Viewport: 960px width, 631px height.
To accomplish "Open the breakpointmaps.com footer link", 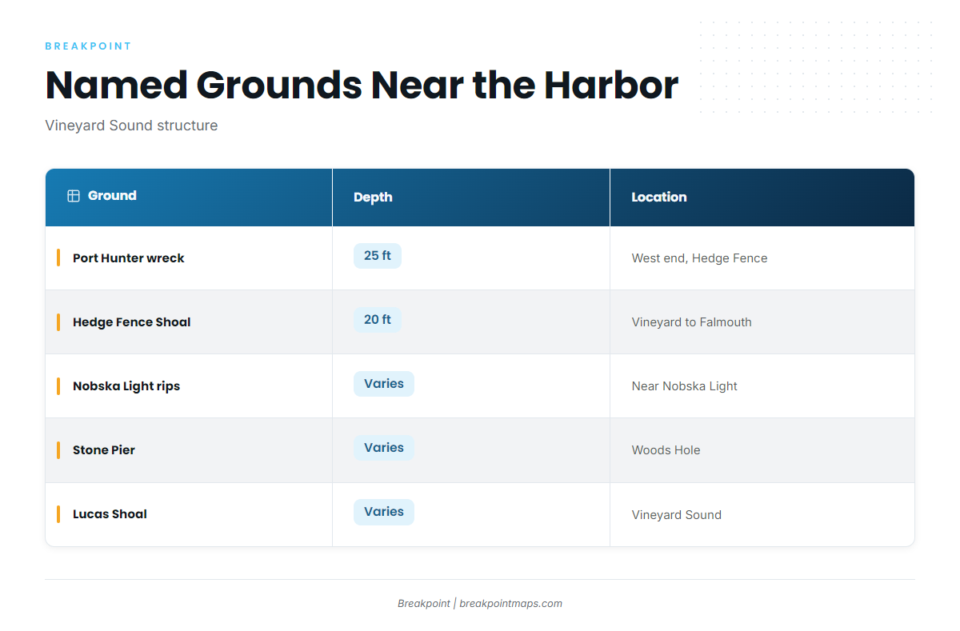I will point(510,604).
